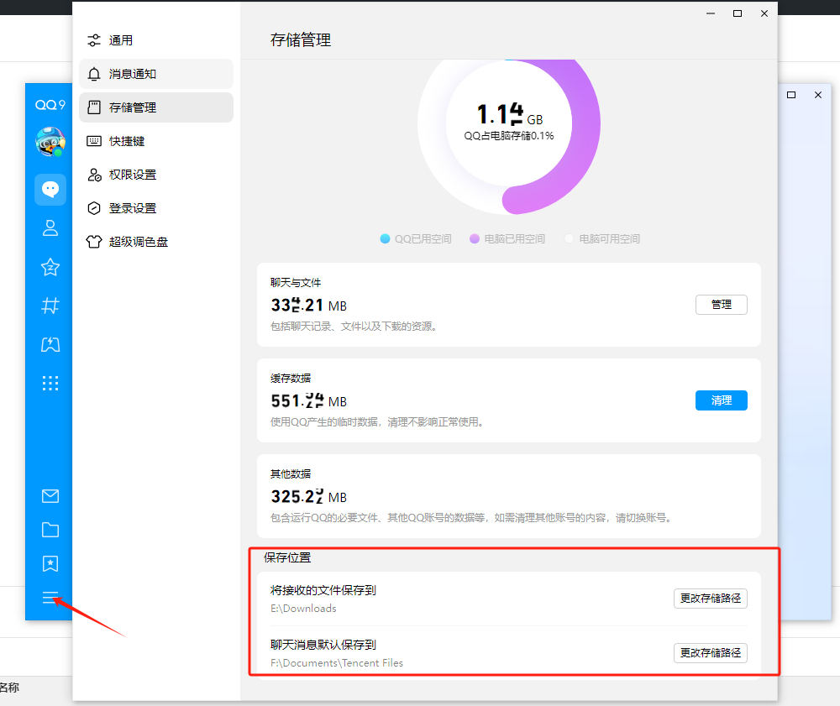Open the favorites bookmark icon in sidebar
Viewport: 840px width, 706px height.
(50, 563)
